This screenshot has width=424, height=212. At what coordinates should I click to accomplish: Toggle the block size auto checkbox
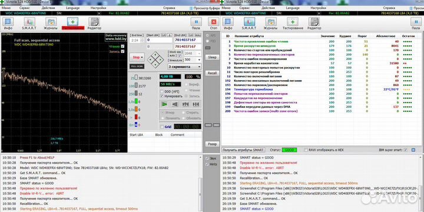(180, 55)
